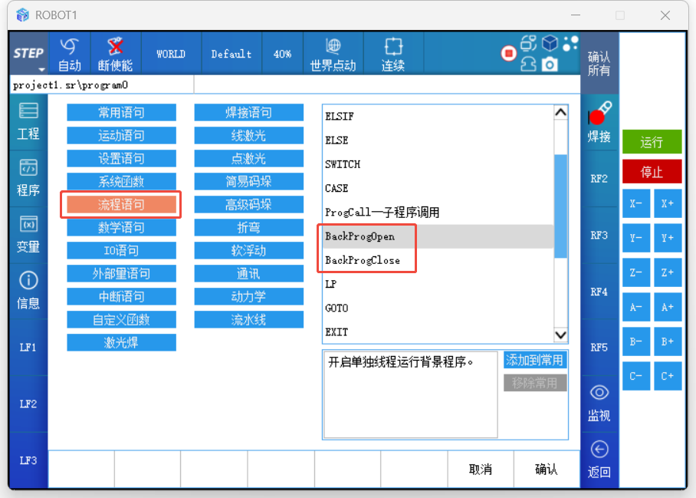This screenshot has width=696, height=498.
Task: Click the 添加到常用 button
Action: click(x=535, y=360)
